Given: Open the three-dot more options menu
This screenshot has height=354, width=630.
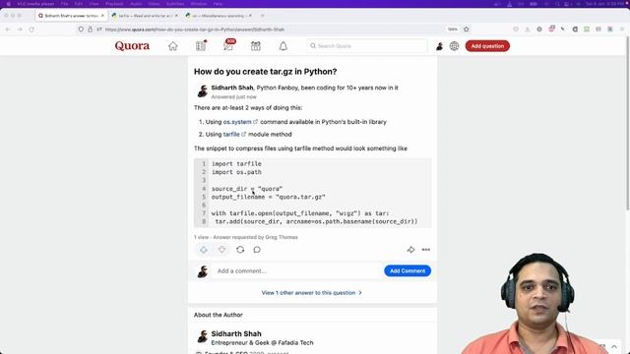Looking at the screenshot, I should pyautogui.click(x=426, y=250).
